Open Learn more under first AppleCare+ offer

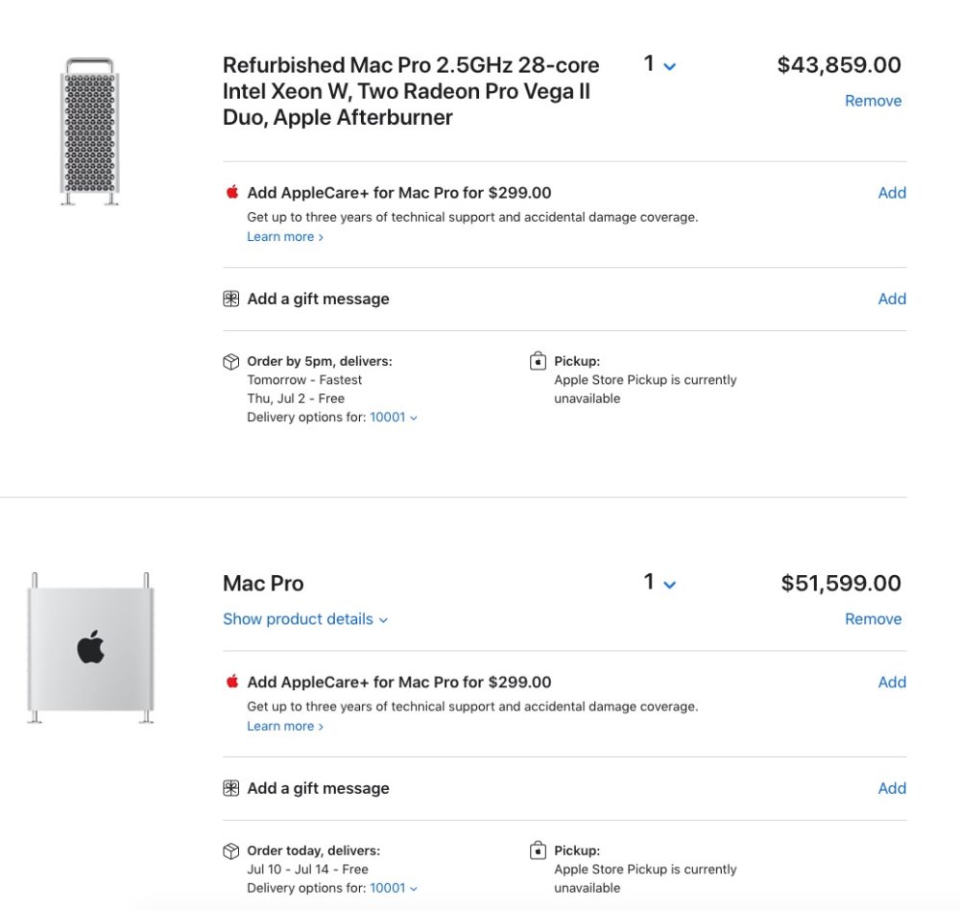click(285, 237)
